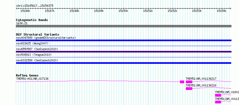Select the 15148k ruler tick label
This screenshot has width=239, height=105.
tap(74, 11)
